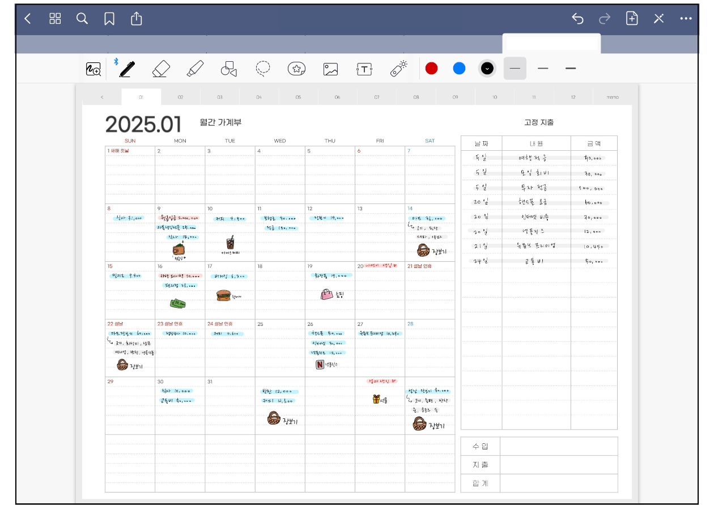Undo the last stroke
This screenshot has width=714, height=505.
pos(577,19)
